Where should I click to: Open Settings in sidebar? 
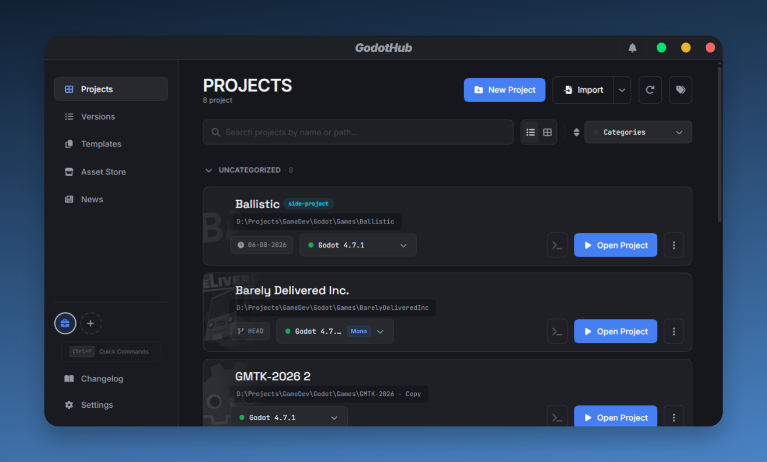click(111, 405)
